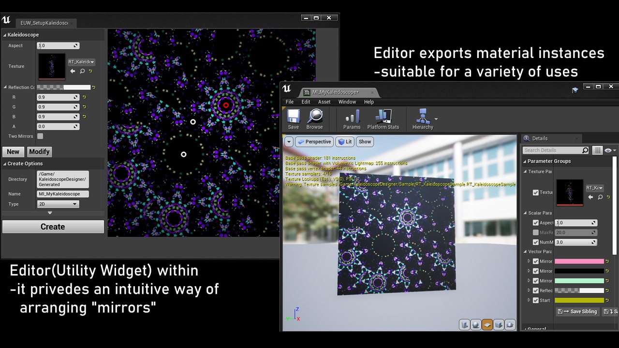Image resolution: width=619 pixels, height=348 pixels.
Task: Select the cylinder preview mesh icon
Action: [464, 325]
